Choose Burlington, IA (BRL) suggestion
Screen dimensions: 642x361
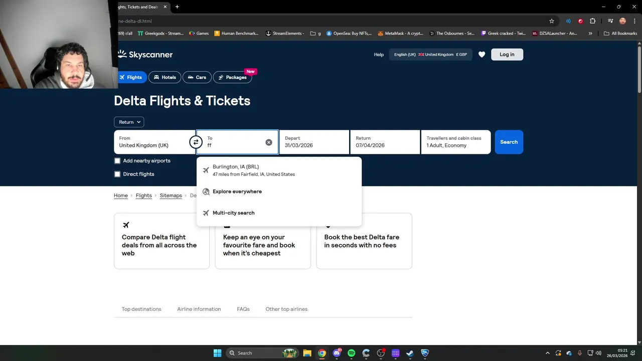click(279, 170)
